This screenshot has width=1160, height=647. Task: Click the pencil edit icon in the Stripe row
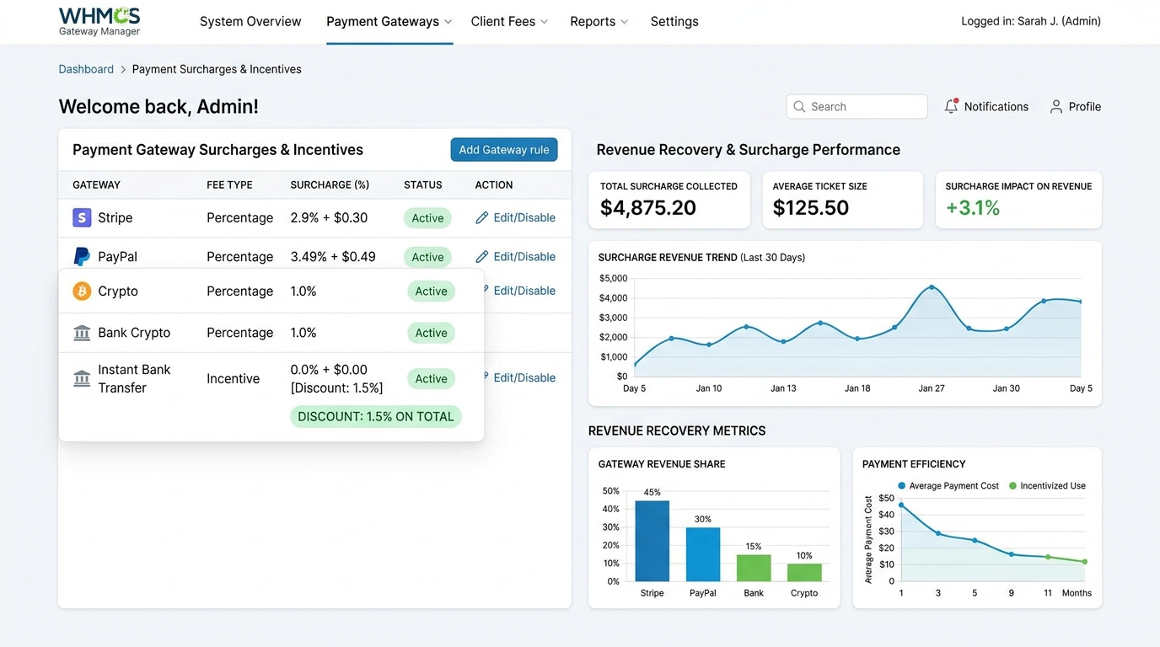click(x=482, y=218)
